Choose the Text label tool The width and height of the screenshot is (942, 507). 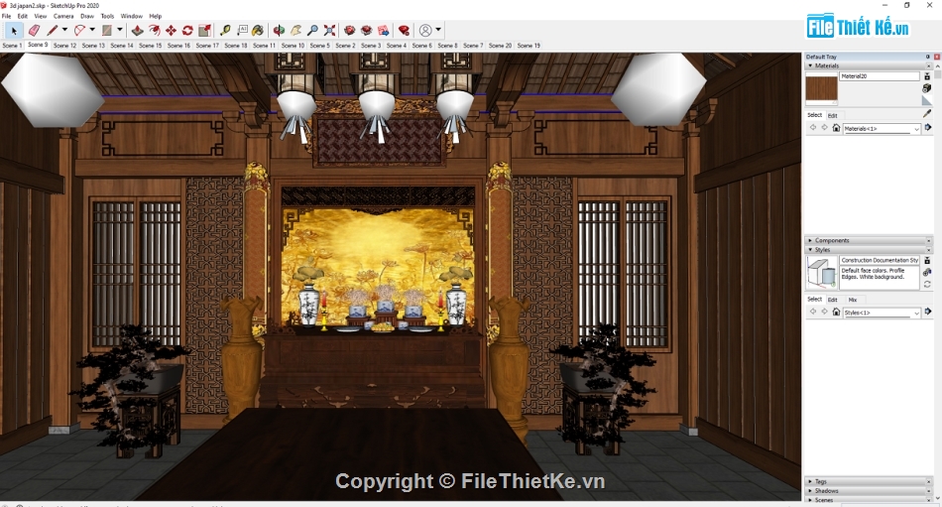(x=242, y=30)
